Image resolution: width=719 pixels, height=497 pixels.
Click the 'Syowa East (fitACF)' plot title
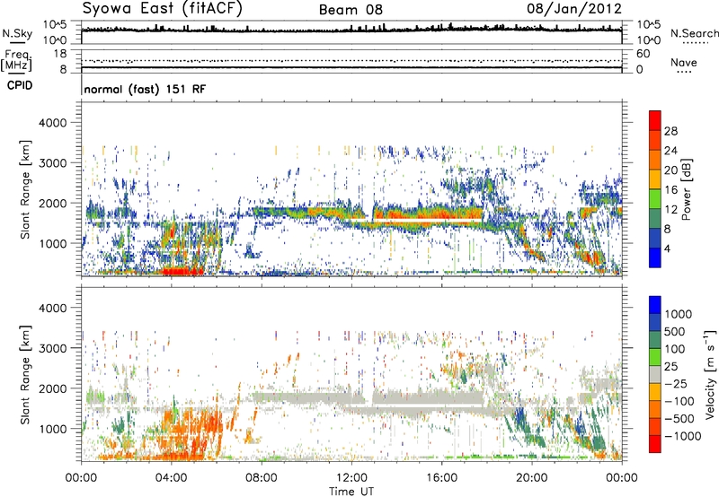coord(163,9)
